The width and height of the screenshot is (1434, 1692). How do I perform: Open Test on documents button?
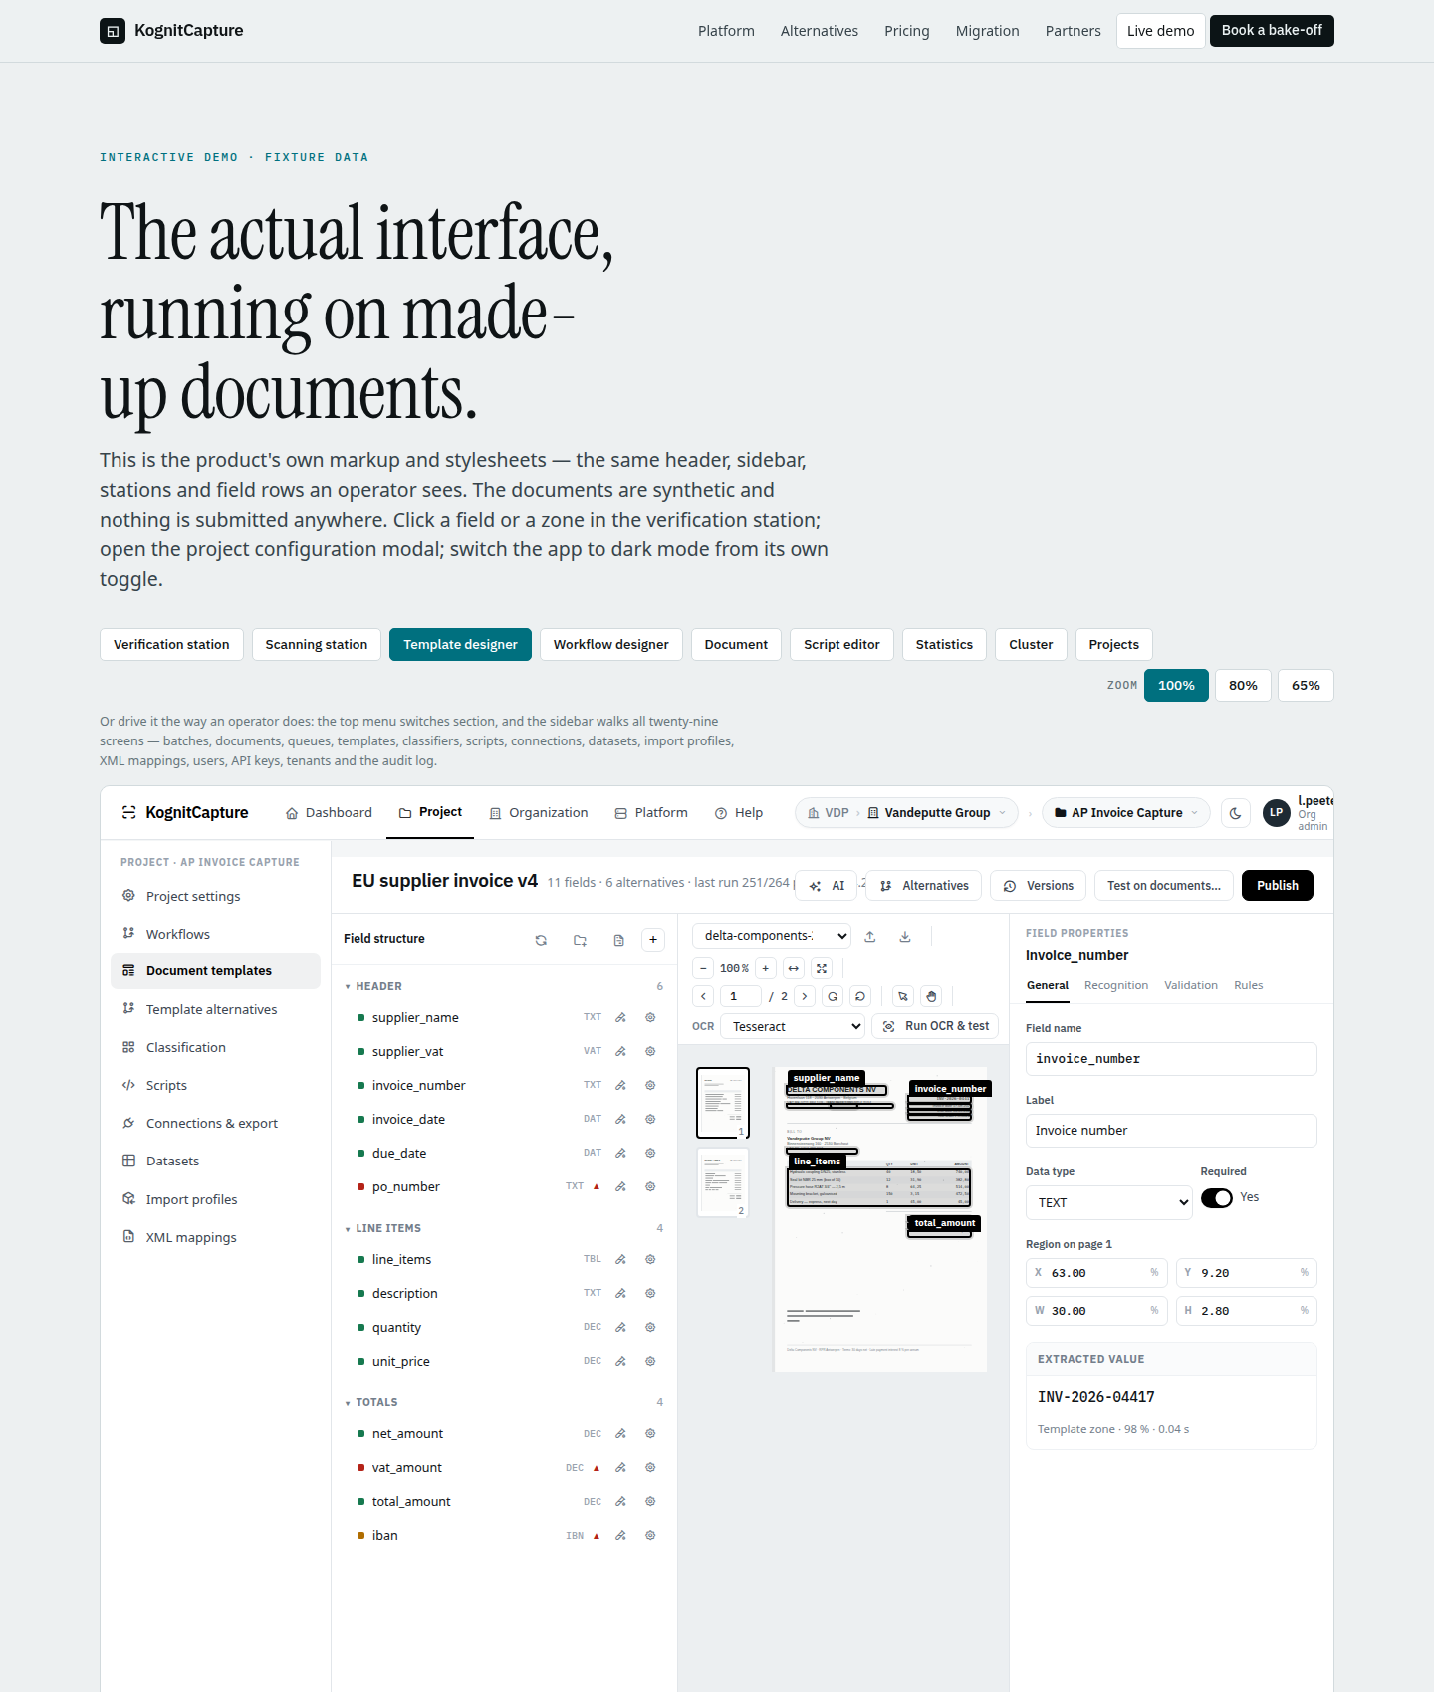pyautogui.click(x=1164, y=886)
